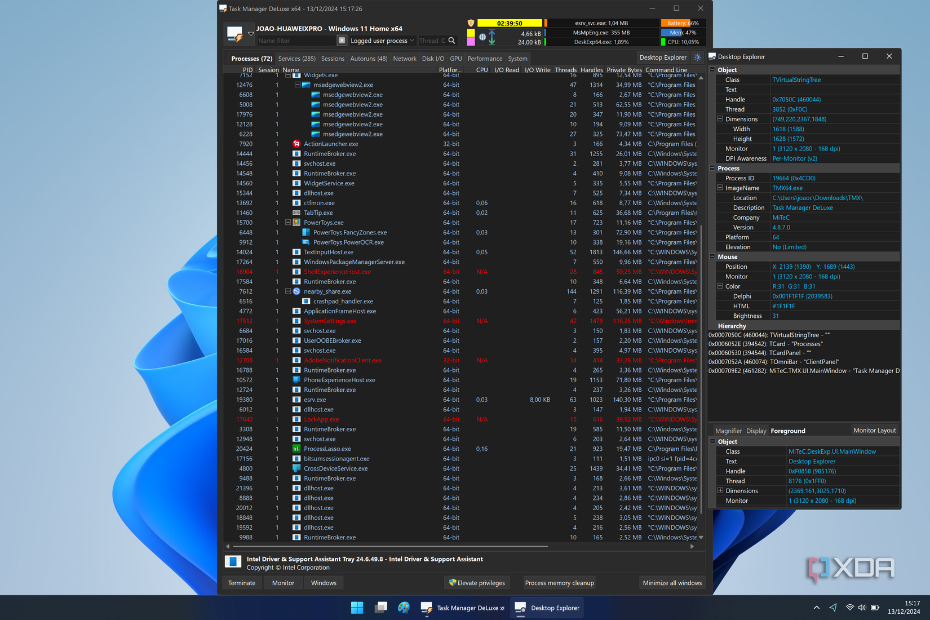The width and height of the screenshot is (930, 620).
Task: Click the Intel Driver & Support Assistant icon
Action: coord(233,561)
